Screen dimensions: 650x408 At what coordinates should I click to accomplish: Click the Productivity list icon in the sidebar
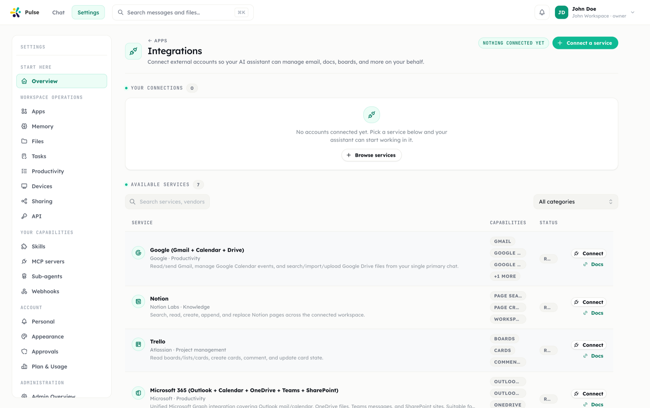(24, 171)
